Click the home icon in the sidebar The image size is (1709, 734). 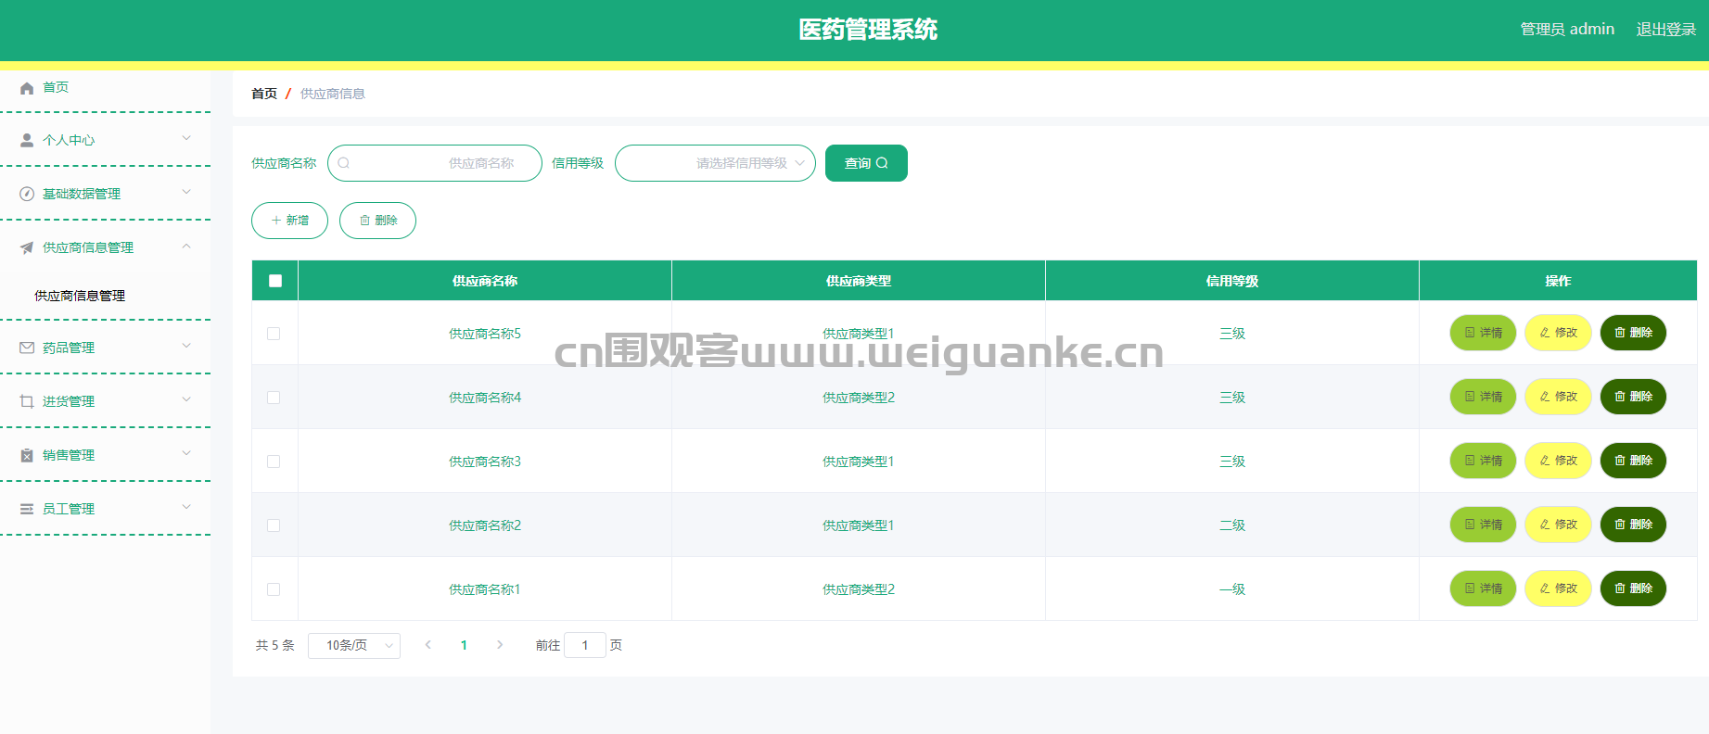(27, 88)
